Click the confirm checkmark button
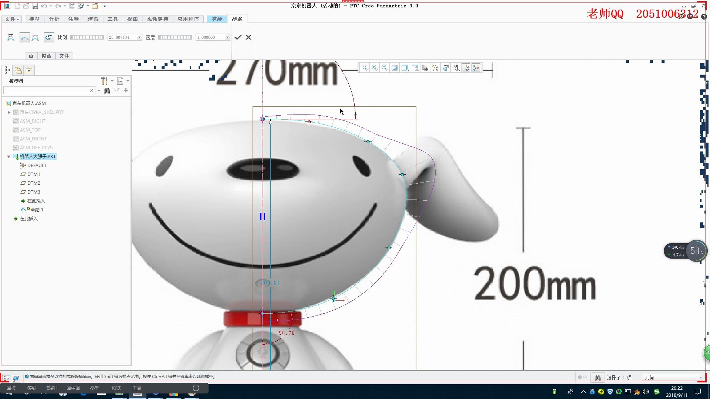The image size is (710, 399). pyautogui.click(x=238, y=37)
